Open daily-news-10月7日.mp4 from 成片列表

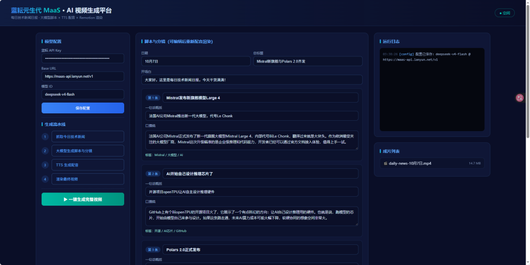[432, 163]
